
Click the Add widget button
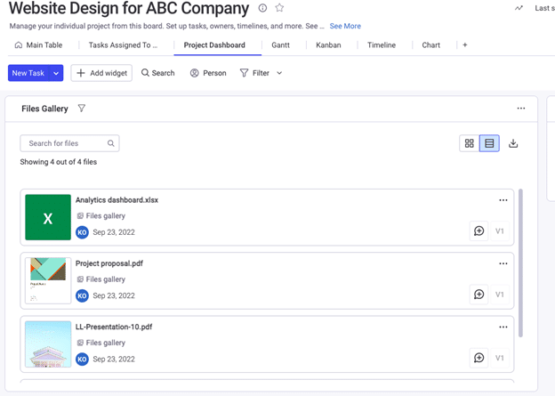pos(101,73)
